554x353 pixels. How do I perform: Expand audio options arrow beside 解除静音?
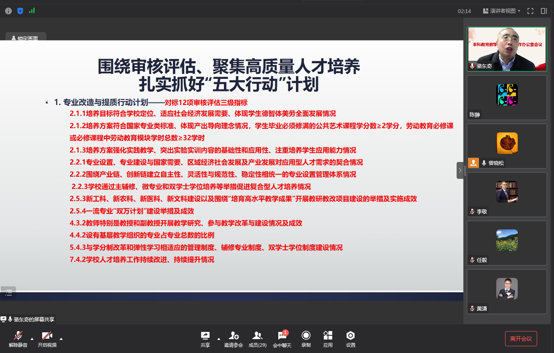(32, 338)
